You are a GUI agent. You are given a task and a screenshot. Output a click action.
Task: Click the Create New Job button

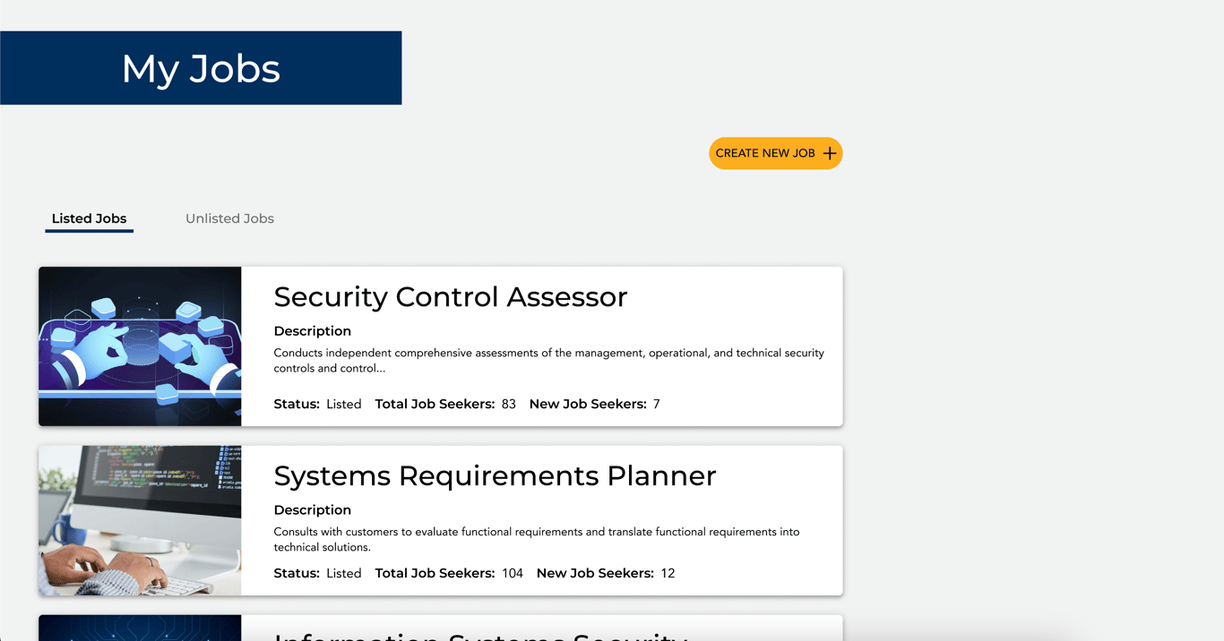775,153
